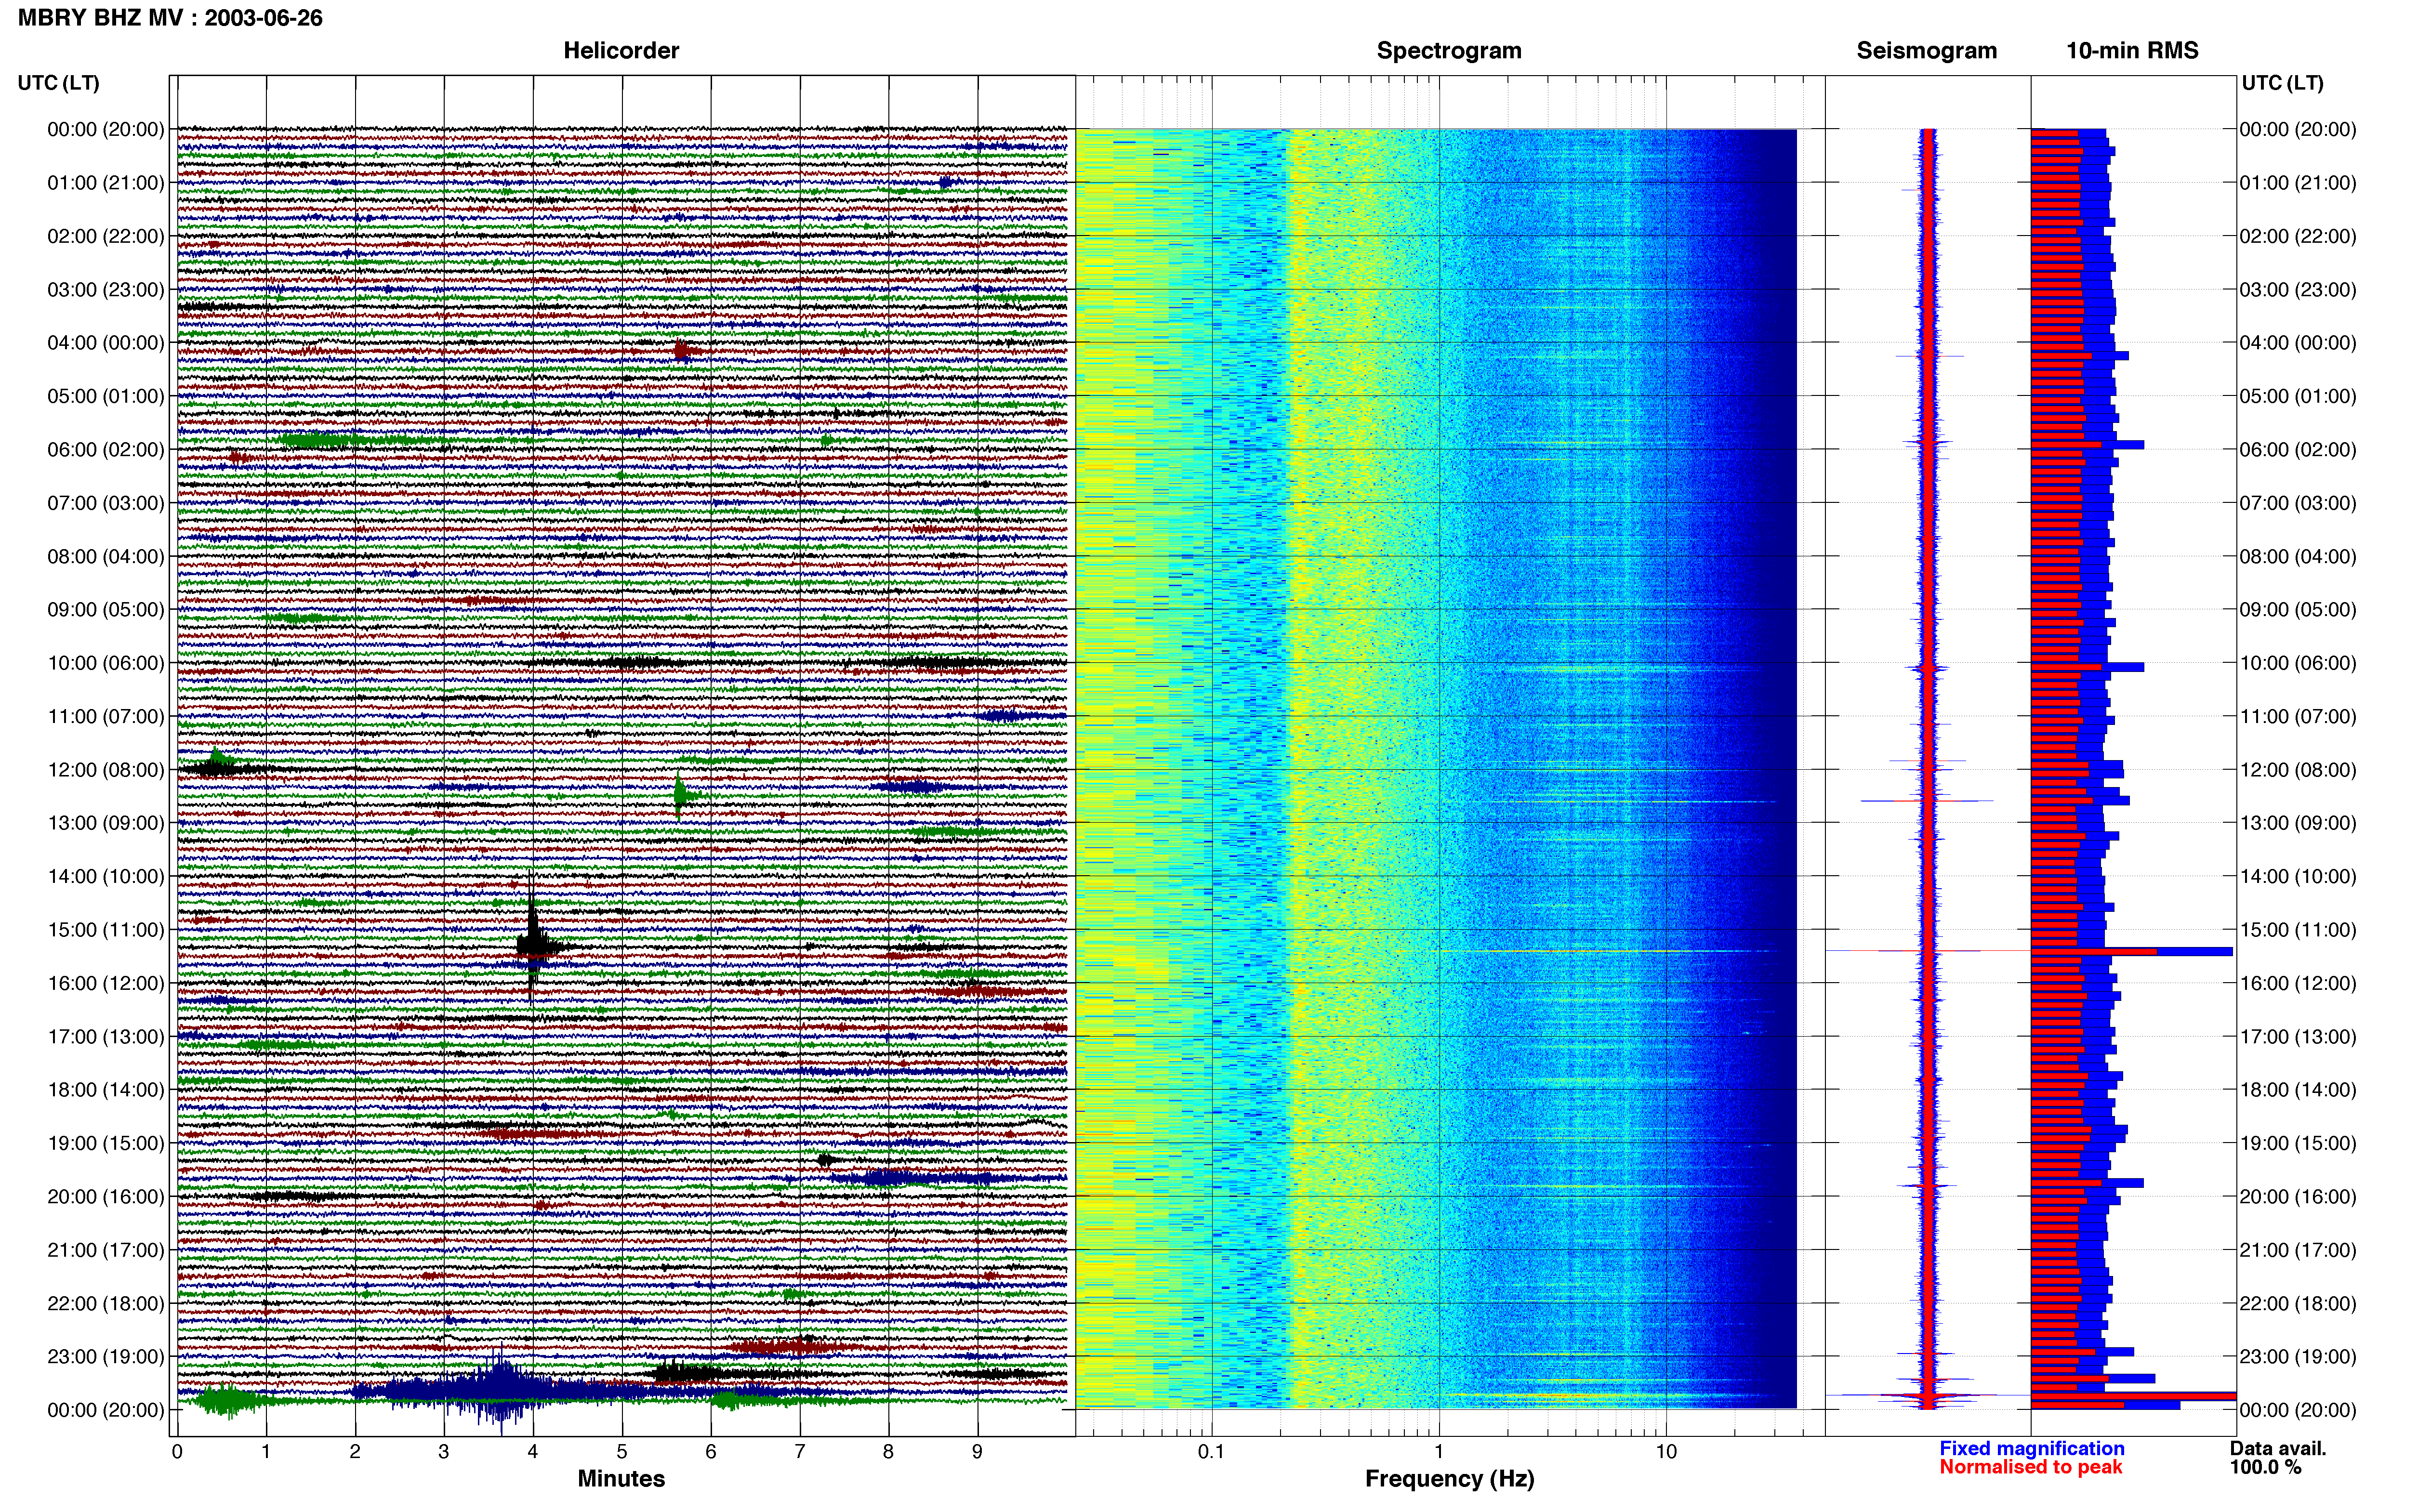This screenshot has height=1512, width=2418.
Task: Select the '10-min RMS' panel heading
Action: pos(2132,50)
